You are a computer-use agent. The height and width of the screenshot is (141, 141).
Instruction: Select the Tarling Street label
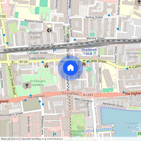[94, 17]
